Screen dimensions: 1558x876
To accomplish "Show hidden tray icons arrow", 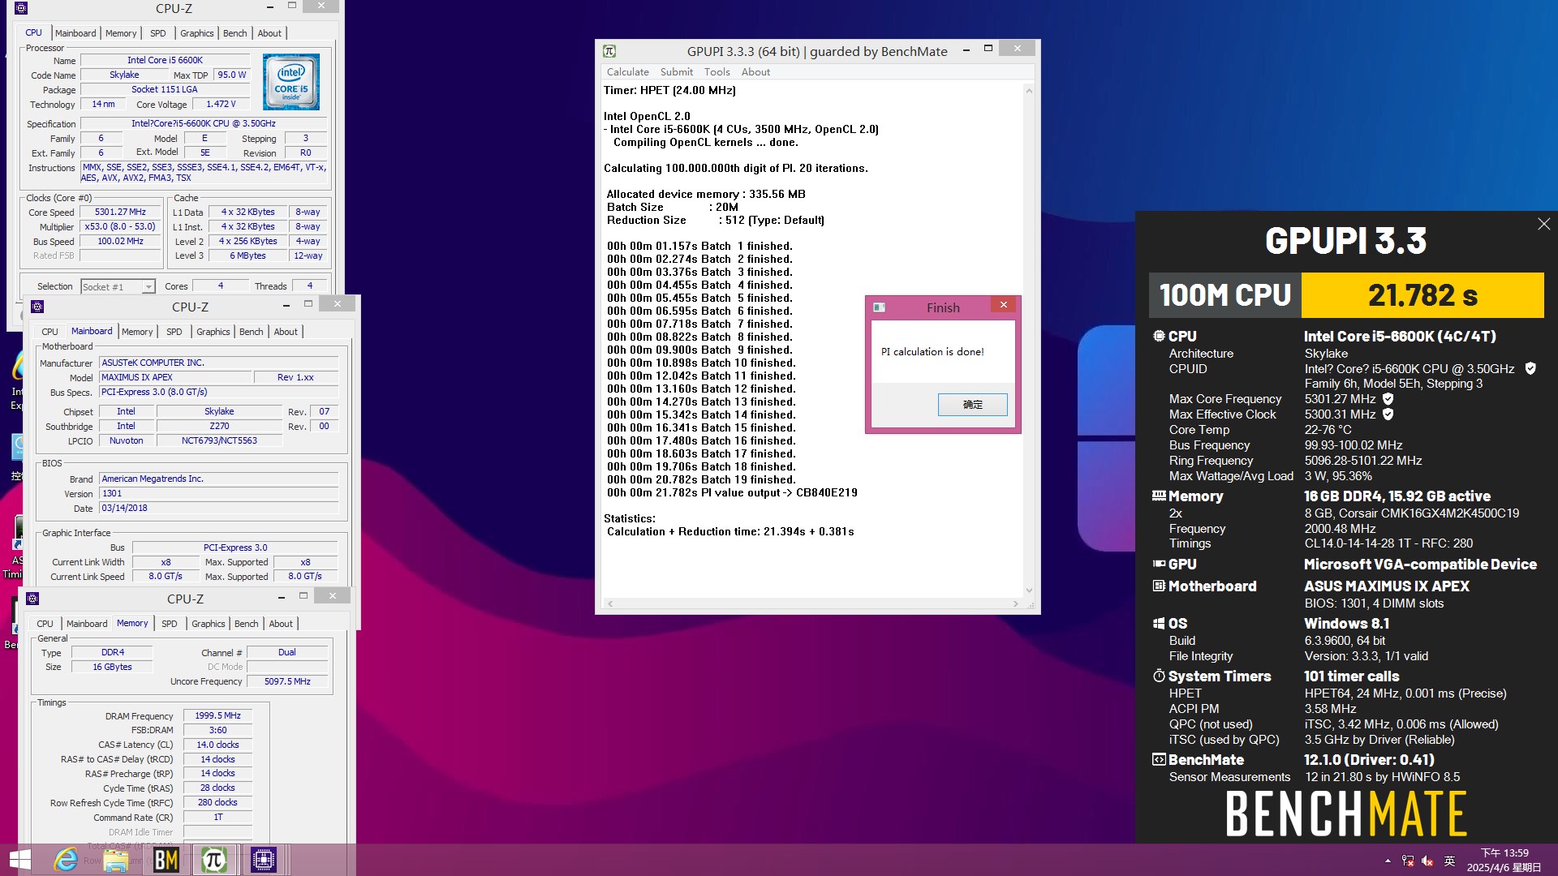I will pos(1388,861).
